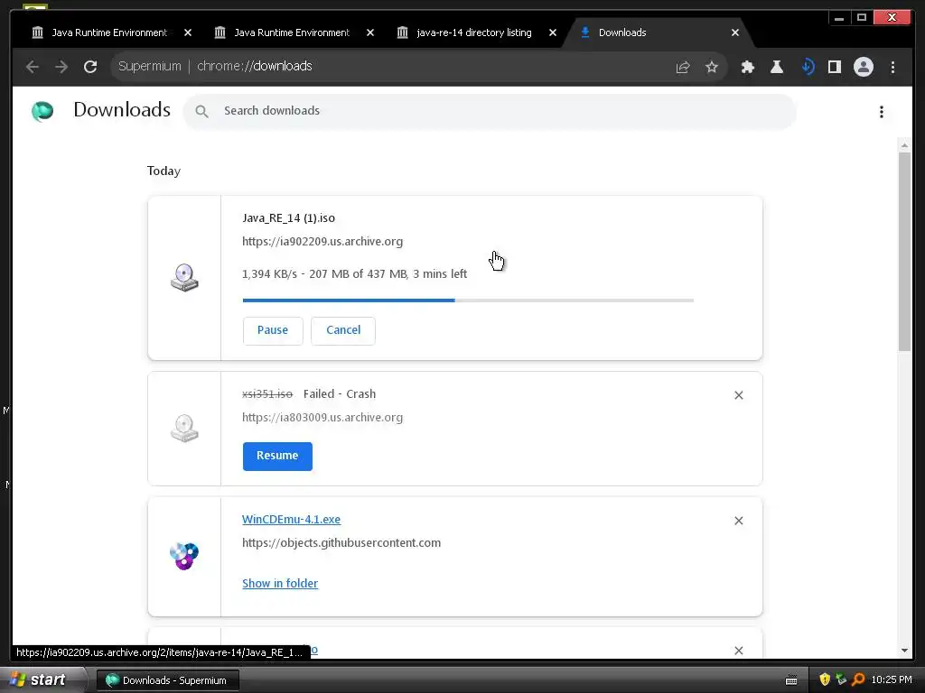
Task: Reload the downloads page
Action: (x=90, y=67)
